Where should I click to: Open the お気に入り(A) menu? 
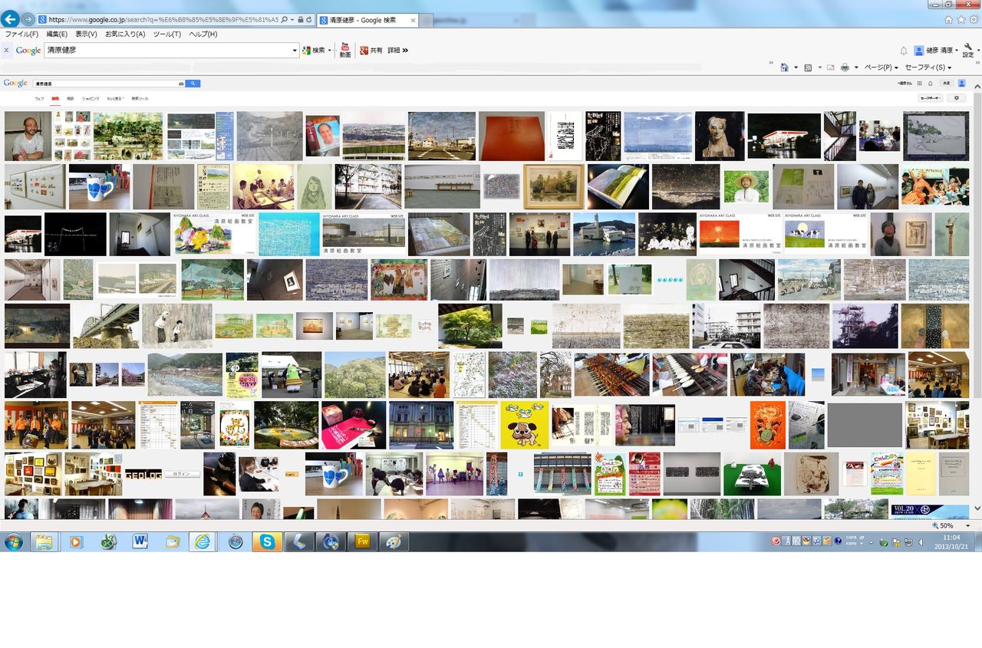click(x=125, y=35)
